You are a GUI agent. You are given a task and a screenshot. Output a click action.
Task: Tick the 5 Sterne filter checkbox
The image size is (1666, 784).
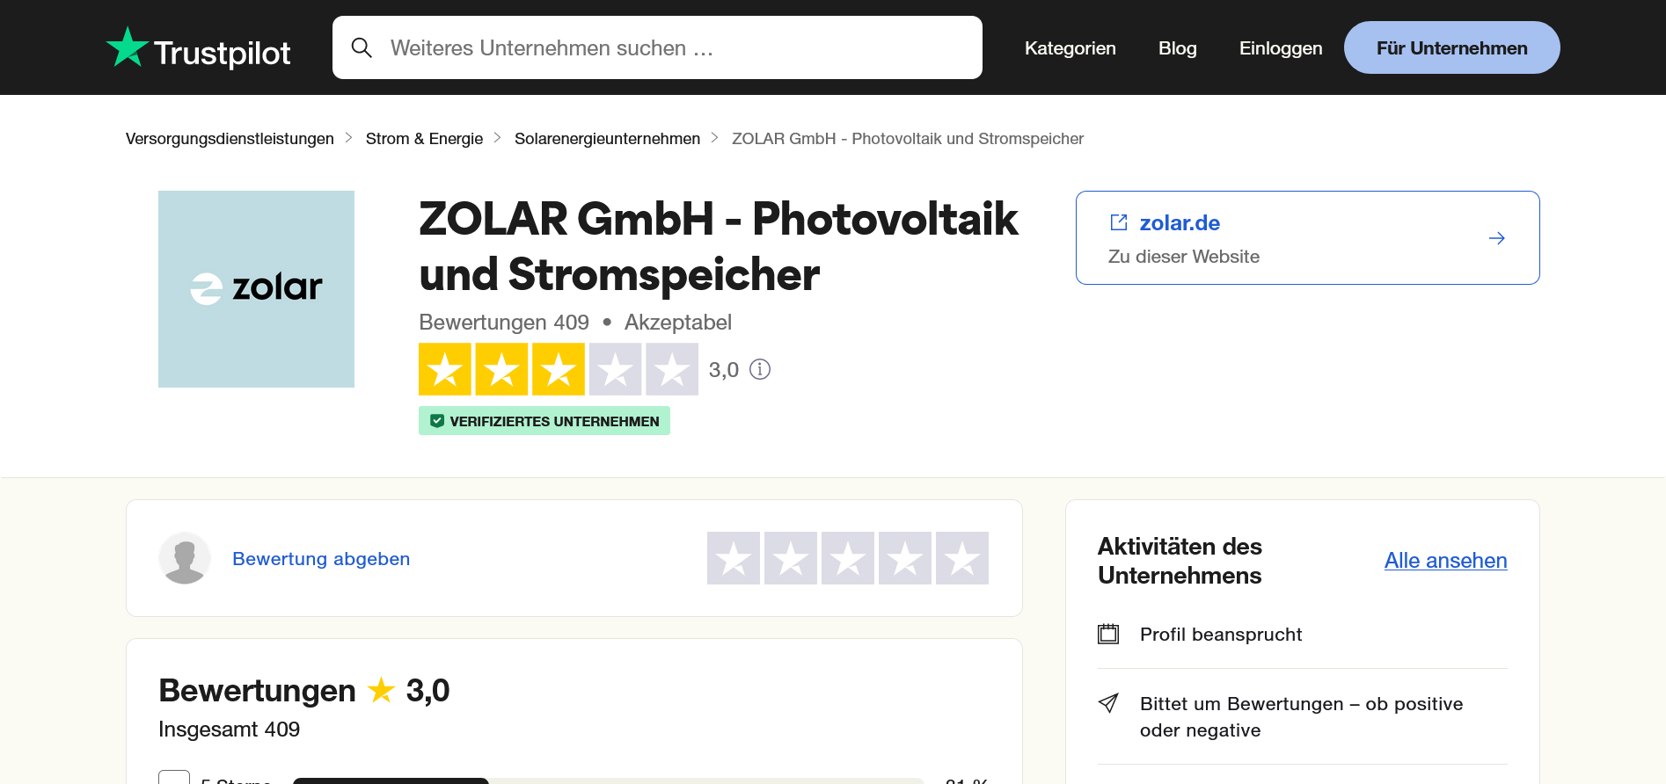coord(174,779)
